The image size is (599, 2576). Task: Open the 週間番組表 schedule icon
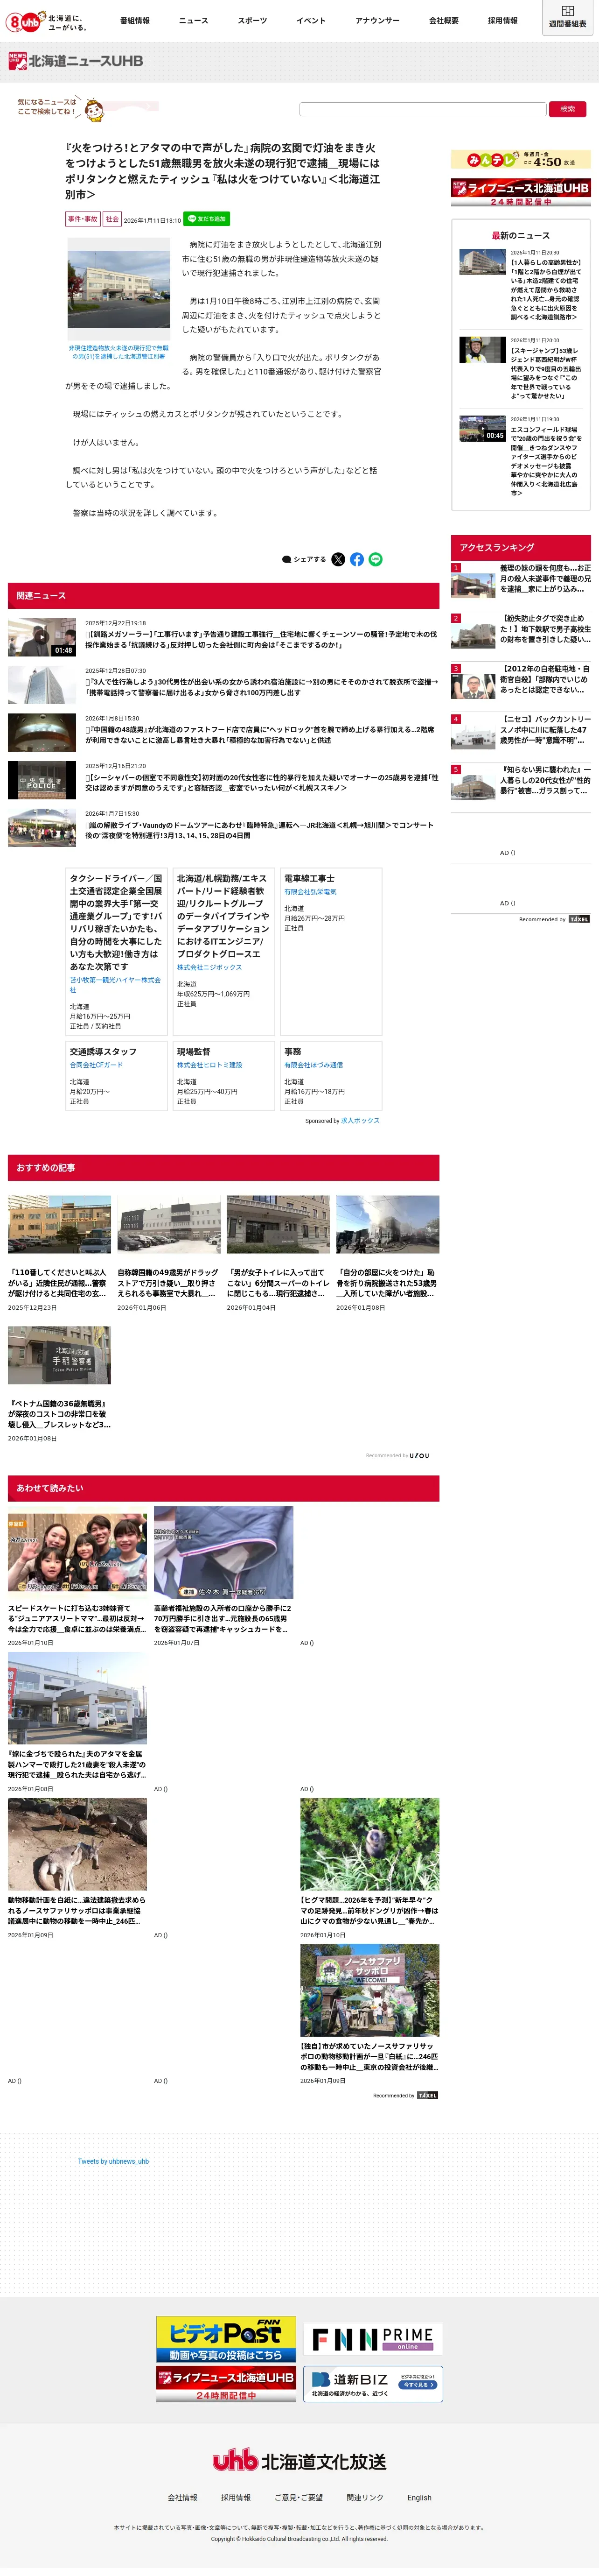click(567, 17)
